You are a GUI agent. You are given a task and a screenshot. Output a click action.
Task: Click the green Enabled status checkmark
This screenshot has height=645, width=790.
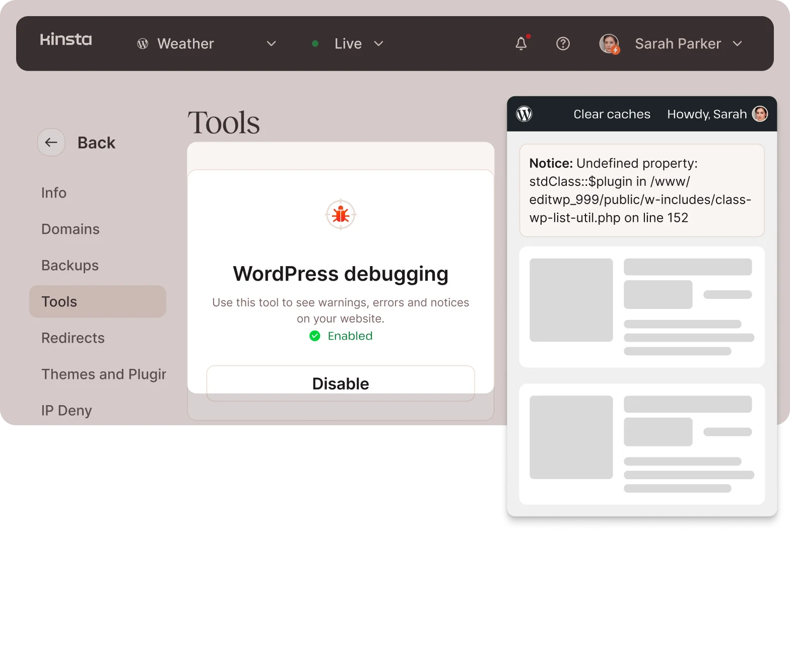[x=315, y=336]
